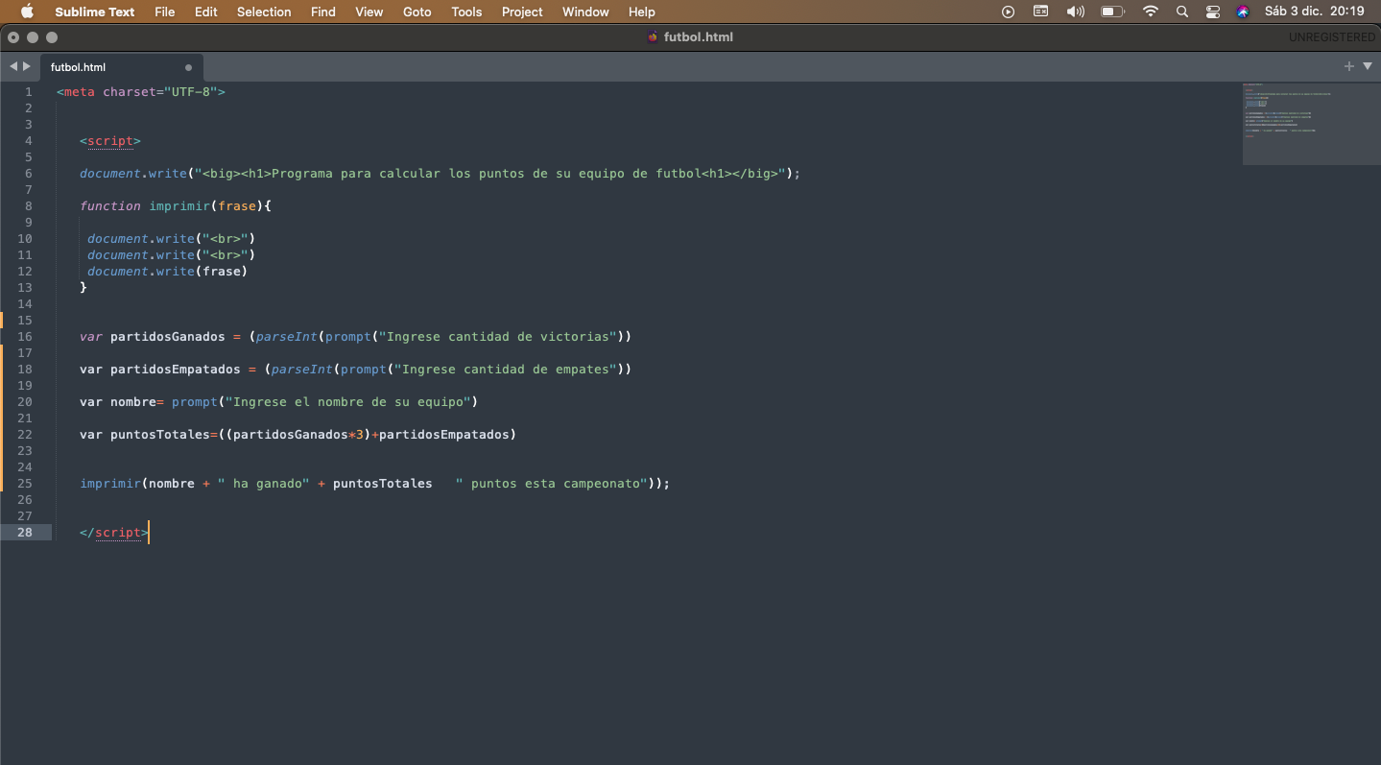Screen dimensions: 1381x765
Task: Click the string "Ingrese cantidad de empates"
Action: coord(506,370)
